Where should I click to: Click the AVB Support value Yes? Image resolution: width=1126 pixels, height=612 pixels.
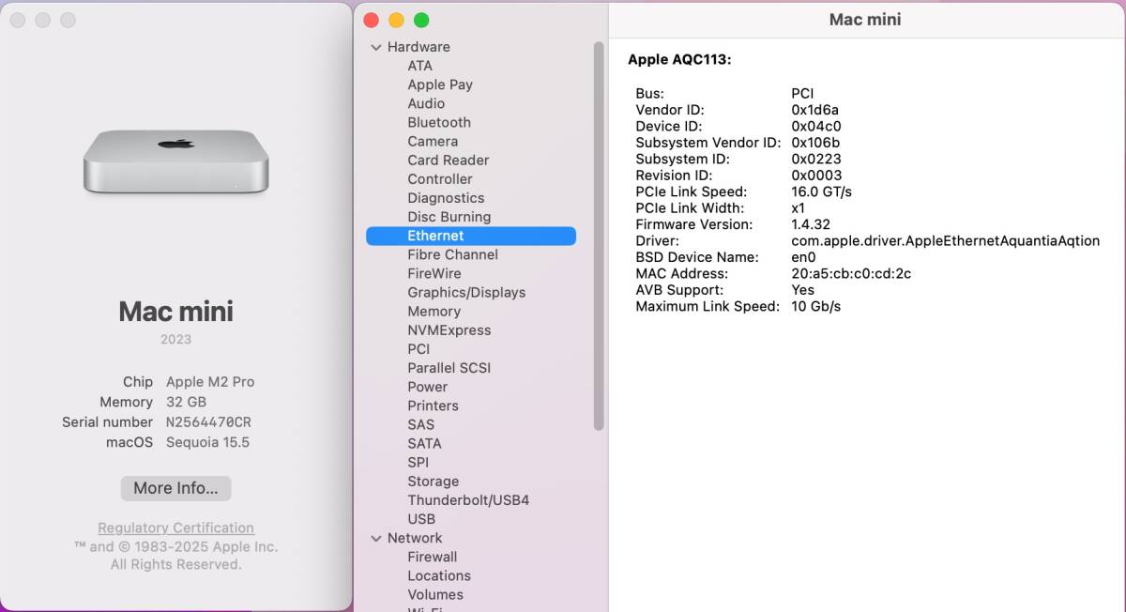(x=803, y=290)
